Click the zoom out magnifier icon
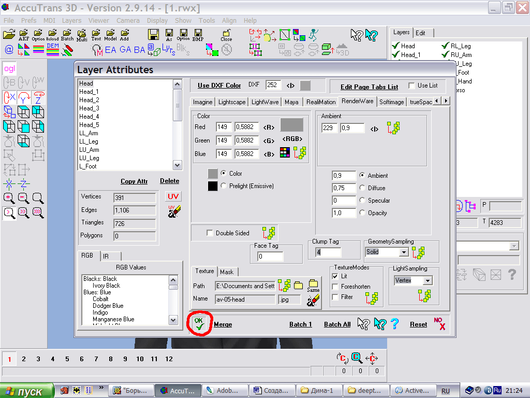This screenshot has height=398, width=530. click(x=23, y=198)
